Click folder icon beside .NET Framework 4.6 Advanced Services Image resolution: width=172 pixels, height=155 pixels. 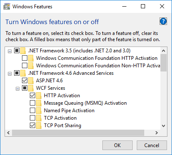pyautogui.click(x=23, y=73)
